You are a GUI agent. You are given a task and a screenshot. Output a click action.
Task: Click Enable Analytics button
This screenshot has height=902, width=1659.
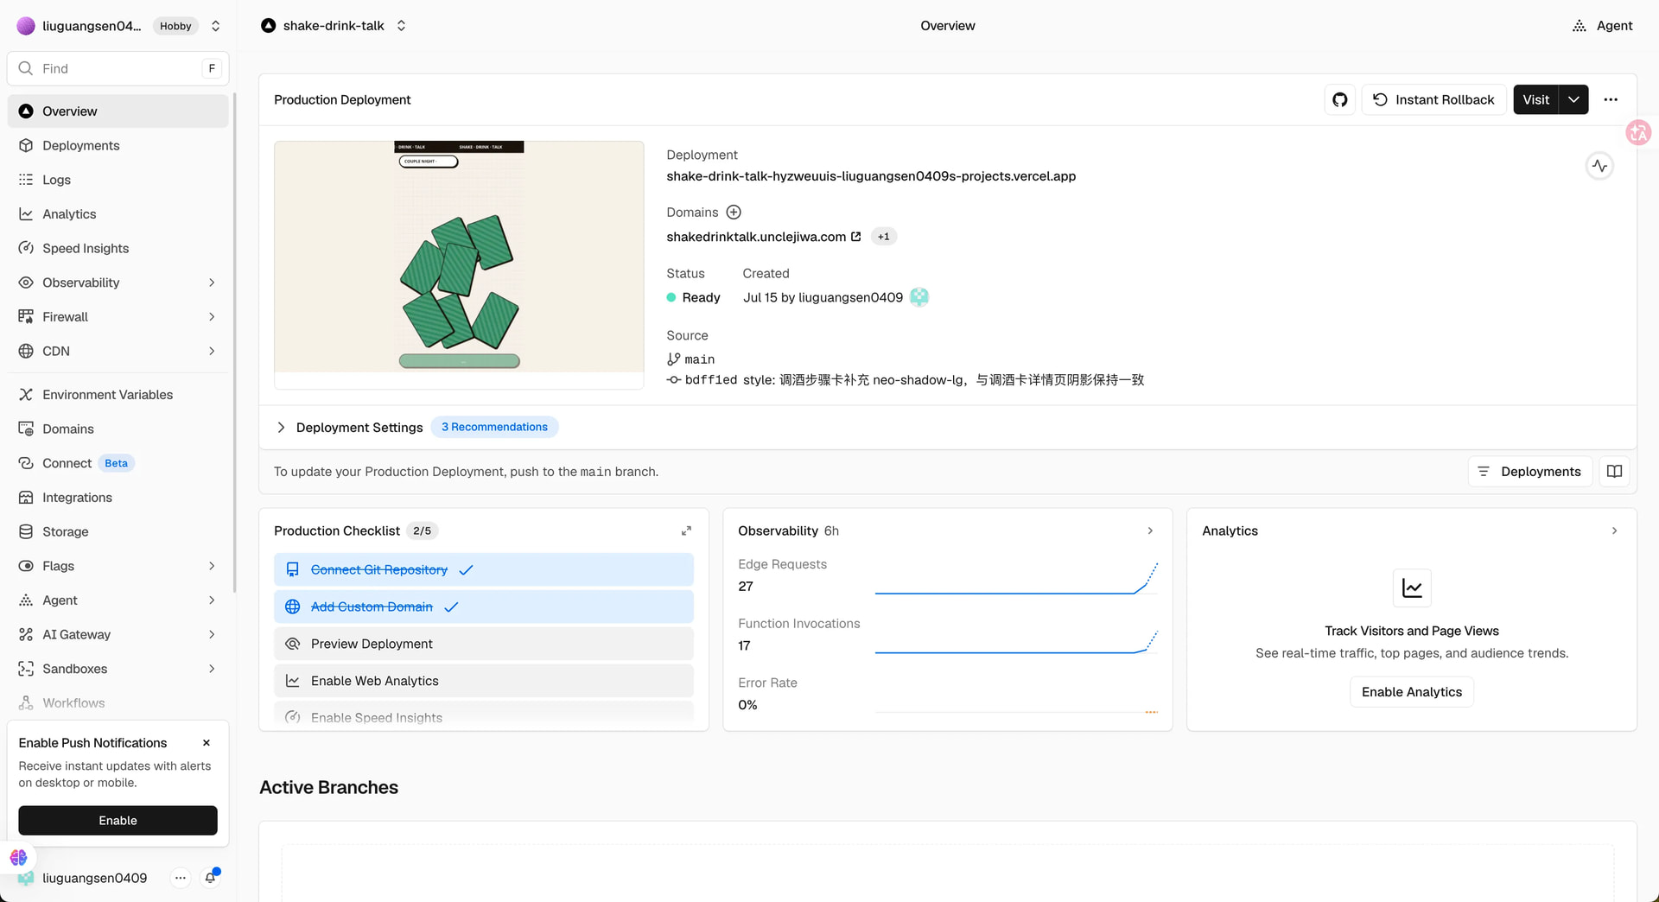[1412, 692]
